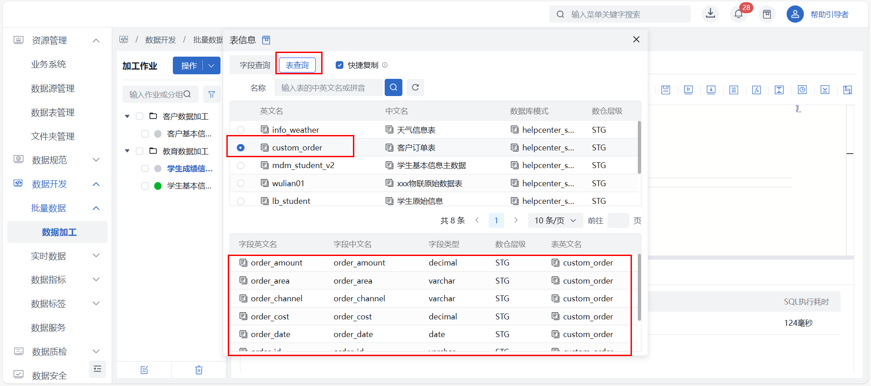The width and height of the screenshot is (871, 386).
Task: Open the notification bell with 28 badge
Action: (x=739, y=14)
